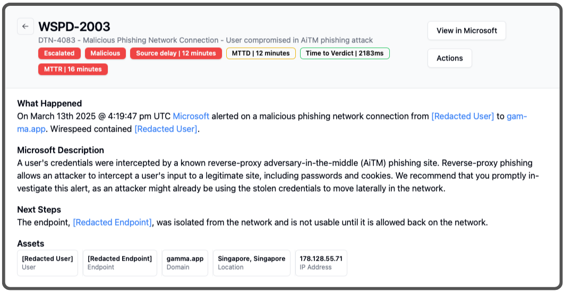This screenshot has width=564, height=293.
Task: Open the Microsoft link in What Happened
Action: [191, 116]
